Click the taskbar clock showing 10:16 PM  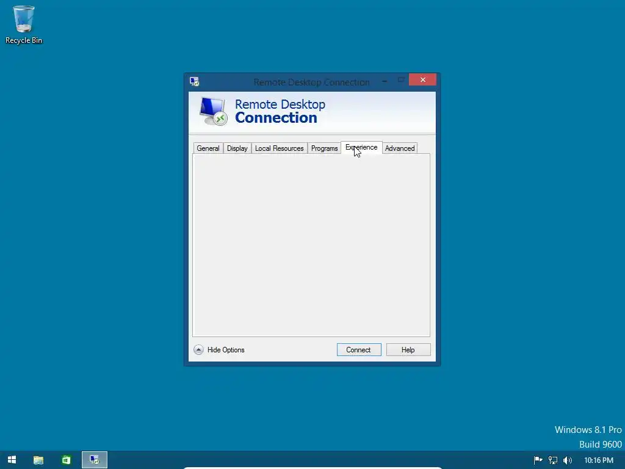[599, 460]
